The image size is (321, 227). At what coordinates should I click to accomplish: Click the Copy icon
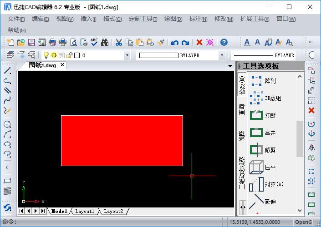129,42
